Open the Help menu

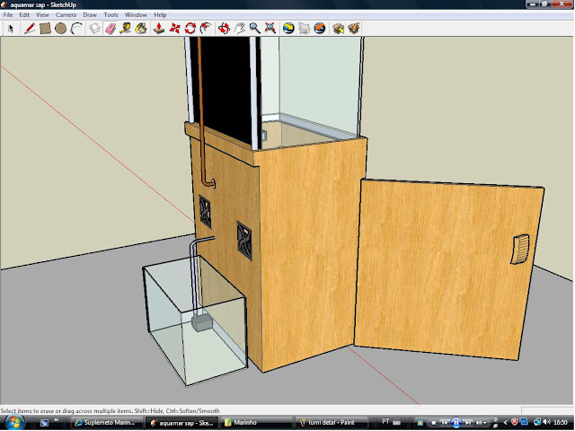coord(160,15)
